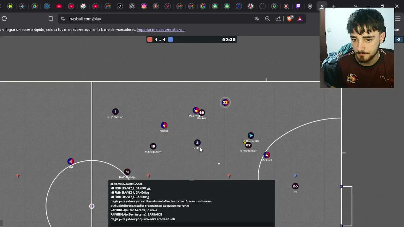Click the blue team score square
This screenshot has width=404, height=227.
[x=170, y=39]
